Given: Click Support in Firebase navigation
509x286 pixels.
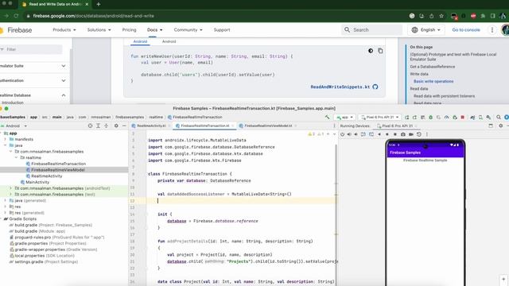Looking at the screenshot, I should pos(222,30).
